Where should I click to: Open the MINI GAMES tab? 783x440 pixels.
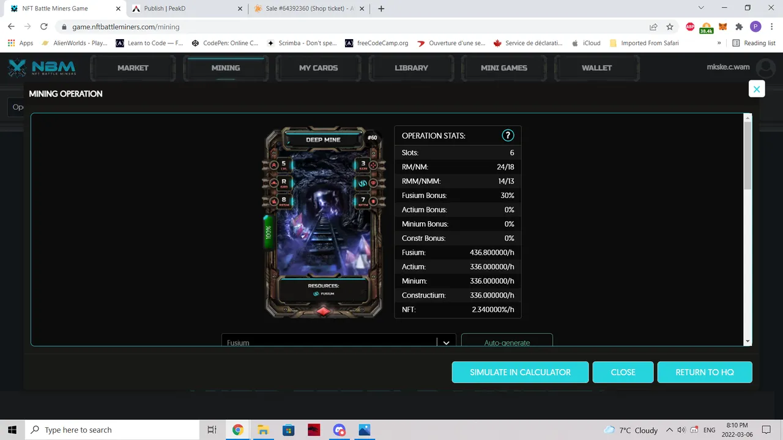click(x=504, y=68)
